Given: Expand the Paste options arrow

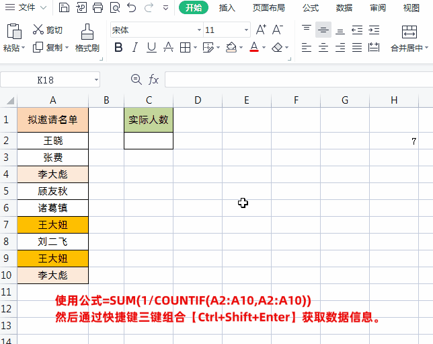Looking at the screenshot, I should click(x=23, y=48).
